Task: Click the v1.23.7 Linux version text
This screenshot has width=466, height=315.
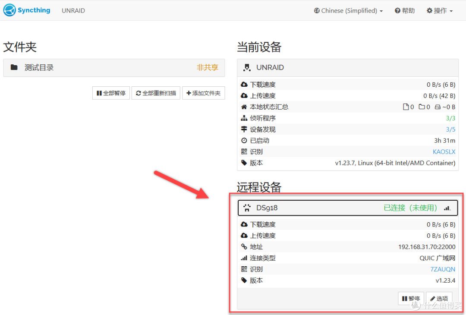Action: tap(395, 163)
